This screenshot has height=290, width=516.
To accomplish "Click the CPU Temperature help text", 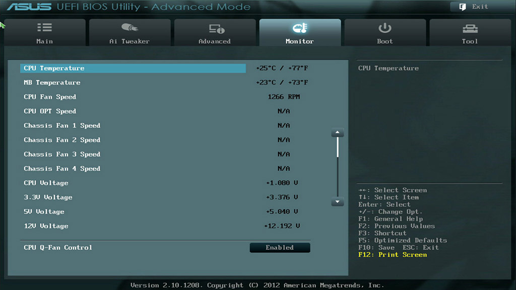I will (x=389, y=68).
